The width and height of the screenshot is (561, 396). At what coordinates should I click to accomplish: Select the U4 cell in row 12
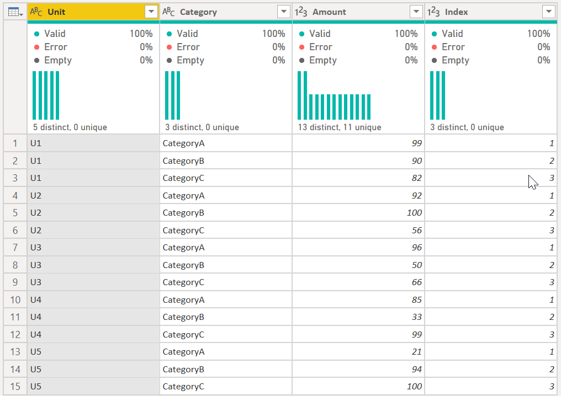click(93, 335)
